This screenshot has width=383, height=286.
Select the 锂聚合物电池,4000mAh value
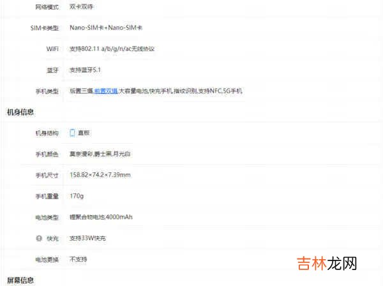[x=101, y=217]
